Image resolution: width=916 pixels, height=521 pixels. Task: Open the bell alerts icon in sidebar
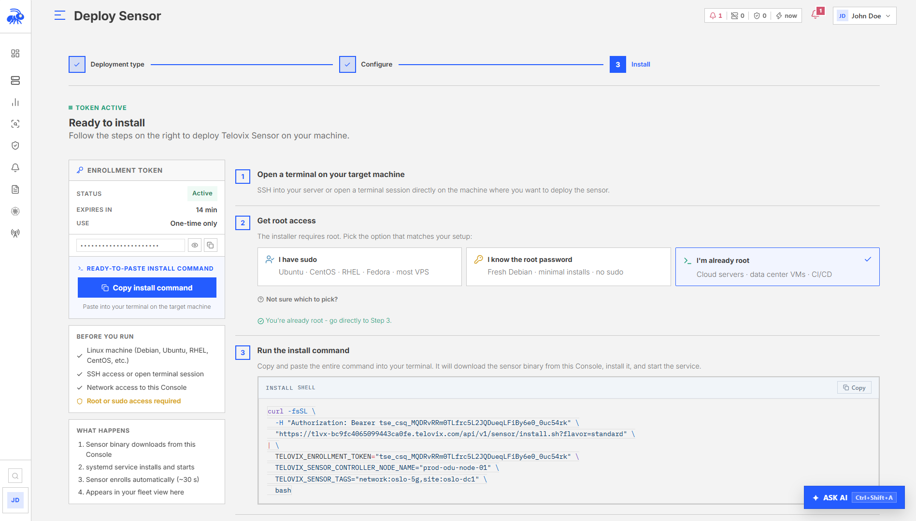(15, 167)
